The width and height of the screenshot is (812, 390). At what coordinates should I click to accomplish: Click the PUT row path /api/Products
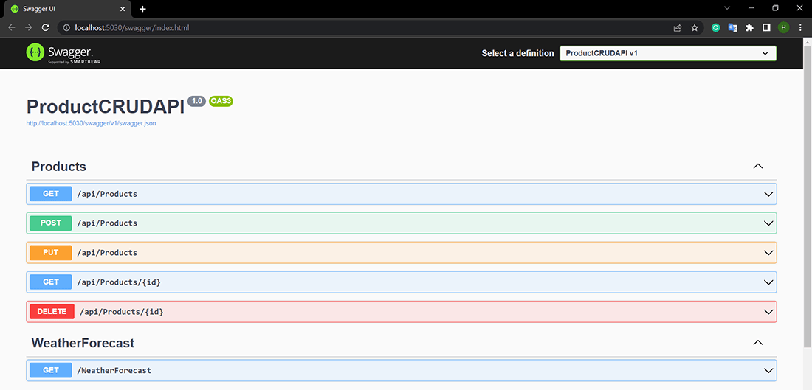(107, 253)
